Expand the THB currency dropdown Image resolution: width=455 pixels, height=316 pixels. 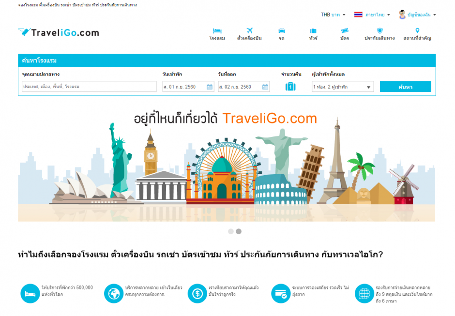point(333,15)
